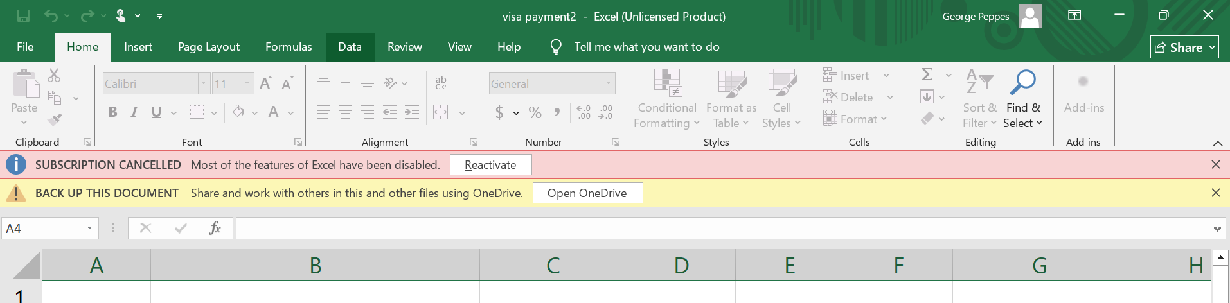
Task: Click the Format Painter brush icon
Action: (x=55, y=119)
